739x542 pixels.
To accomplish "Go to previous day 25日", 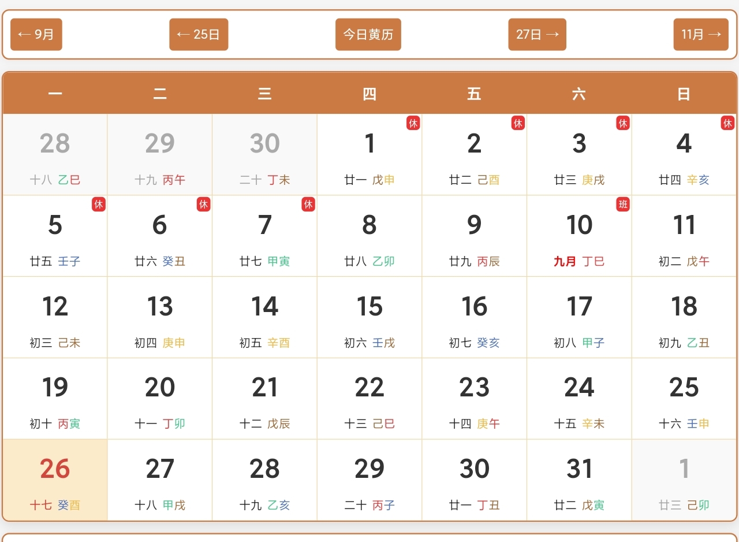I will 199,35.
